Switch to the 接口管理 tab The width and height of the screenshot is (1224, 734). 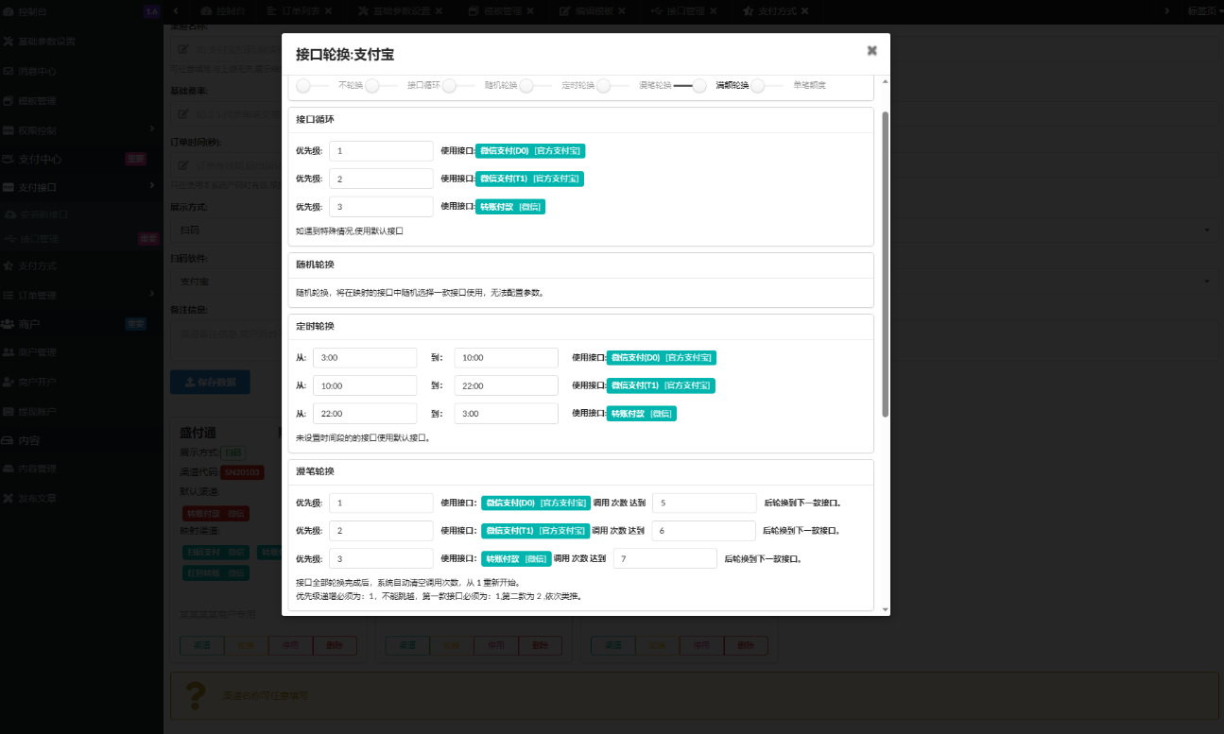(684, 11)
